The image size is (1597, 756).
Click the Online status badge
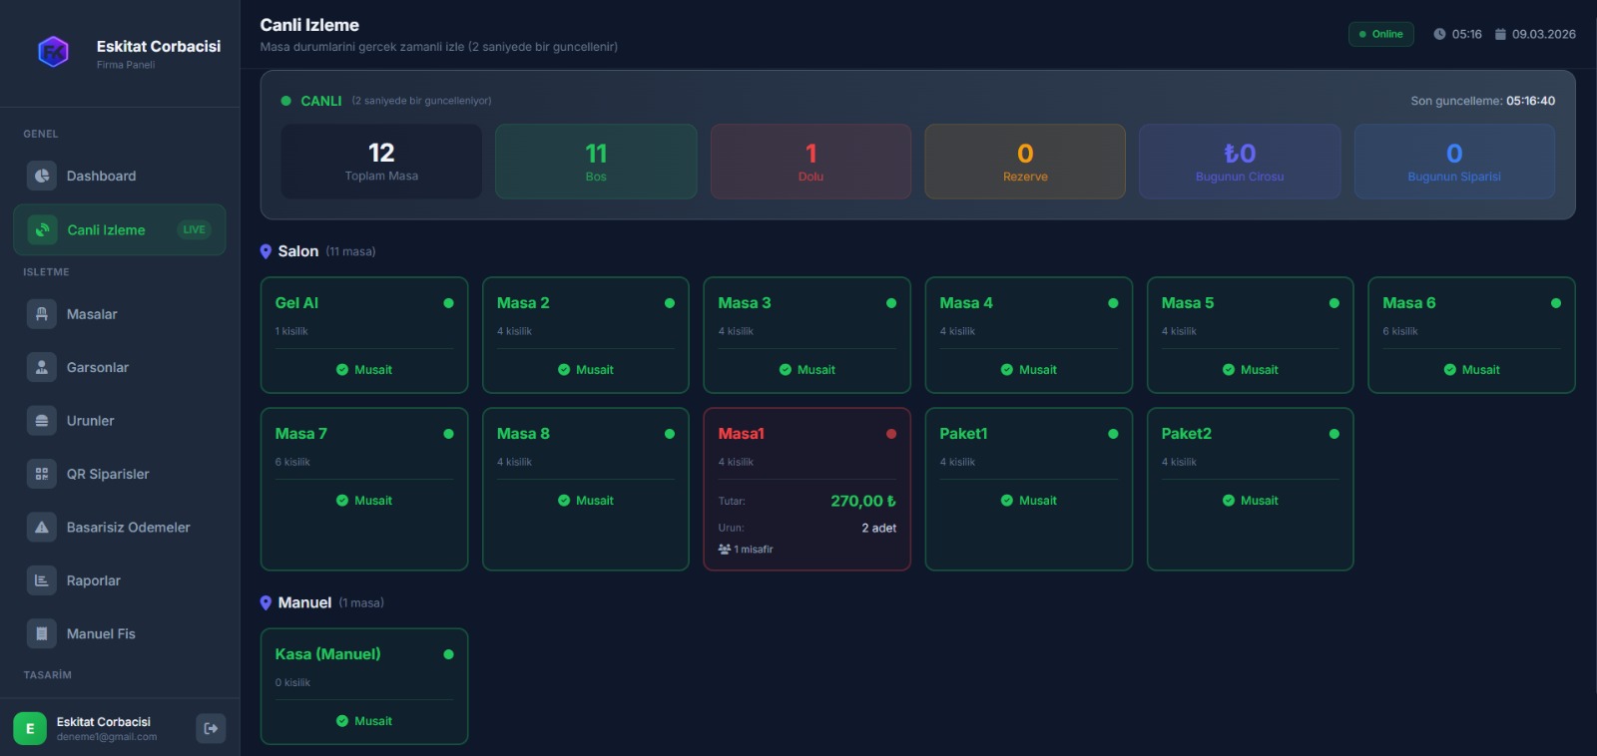click(1381, 34)
